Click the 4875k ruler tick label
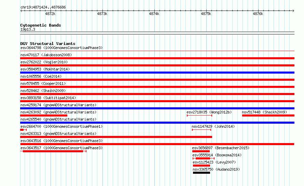304x186 pixels. [x=206, y=14]
